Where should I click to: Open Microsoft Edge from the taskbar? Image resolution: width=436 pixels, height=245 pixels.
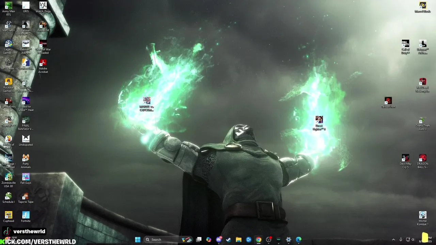click(298, 240)
